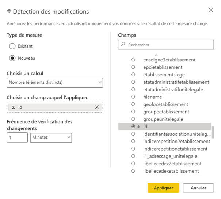
Task: Choose the groupeetablissement field radio
Action: click(133, 112)
